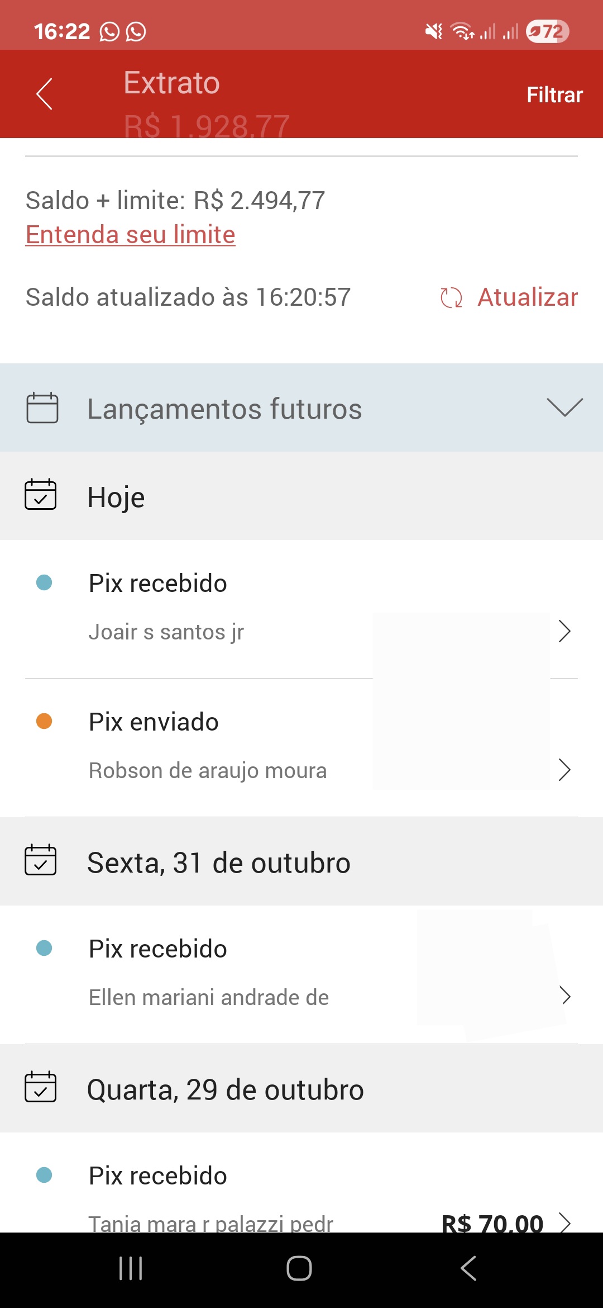Viewport: 603px width, 1308px height.
Task: Open details arrow for Joair s santos jr
Action: pyautogui.click(x=564, y=632)
